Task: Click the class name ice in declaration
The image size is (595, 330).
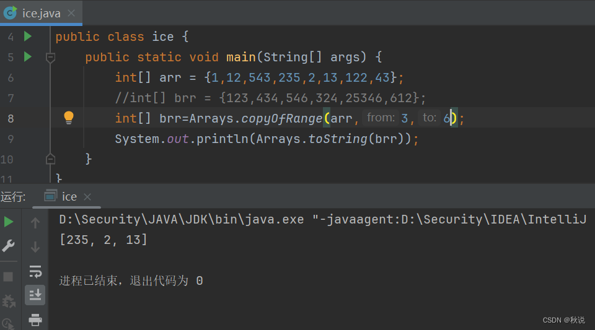Action: click(x=163, y=37)
